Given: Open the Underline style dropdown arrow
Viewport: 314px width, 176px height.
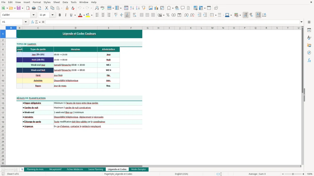Looking at the screenshot, I should pyautogui.click(x=75, y=15).
